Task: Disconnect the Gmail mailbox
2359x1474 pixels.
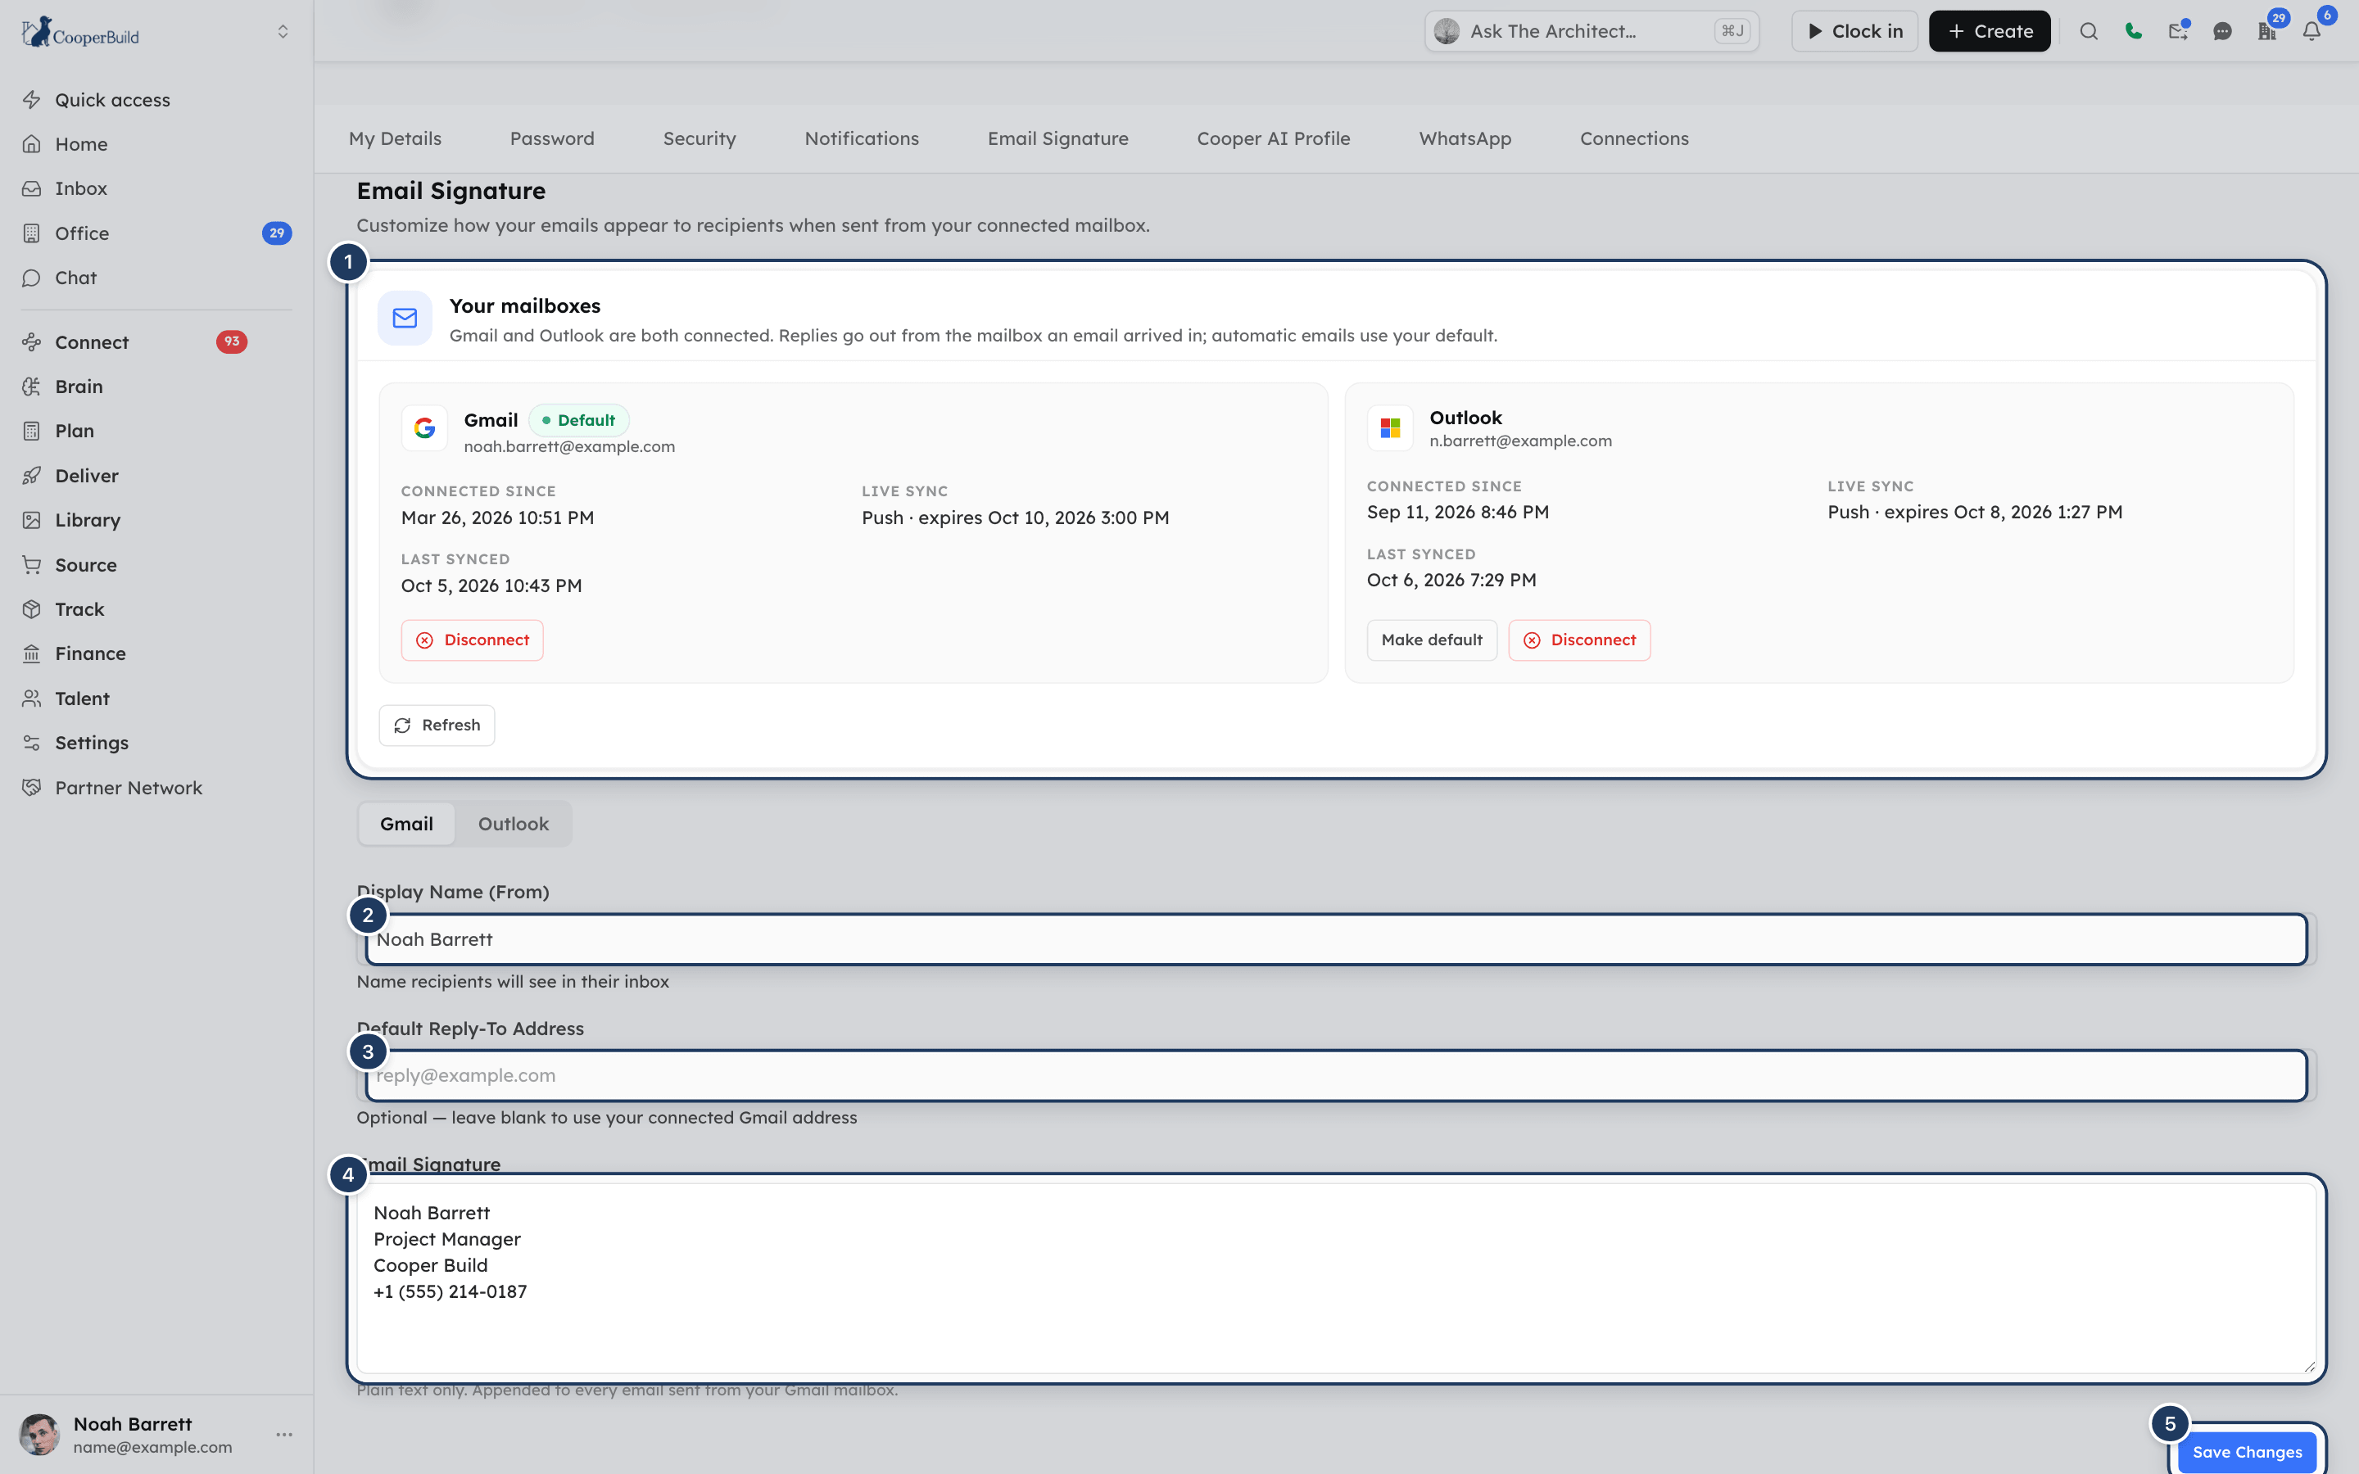Action: click(x=472, y=640)
